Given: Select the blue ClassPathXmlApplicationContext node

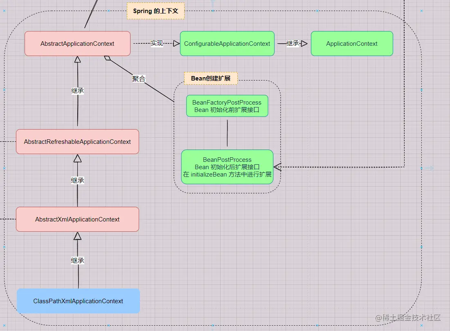Looking at the screenshot, I should point(79,301).
